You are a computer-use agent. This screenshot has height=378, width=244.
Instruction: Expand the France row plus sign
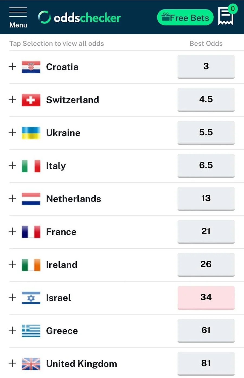pyautogui.click(x=12, y=232)
